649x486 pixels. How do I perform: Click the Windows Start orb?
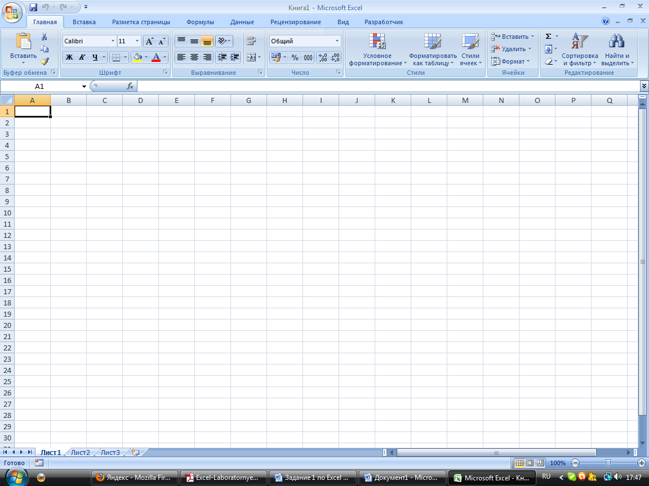click(x=16, y=477)
